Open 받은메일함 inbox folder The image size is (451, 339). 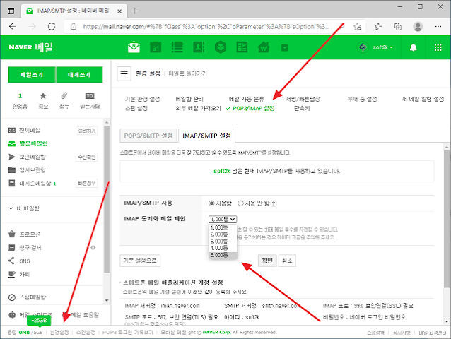point(33,143)
